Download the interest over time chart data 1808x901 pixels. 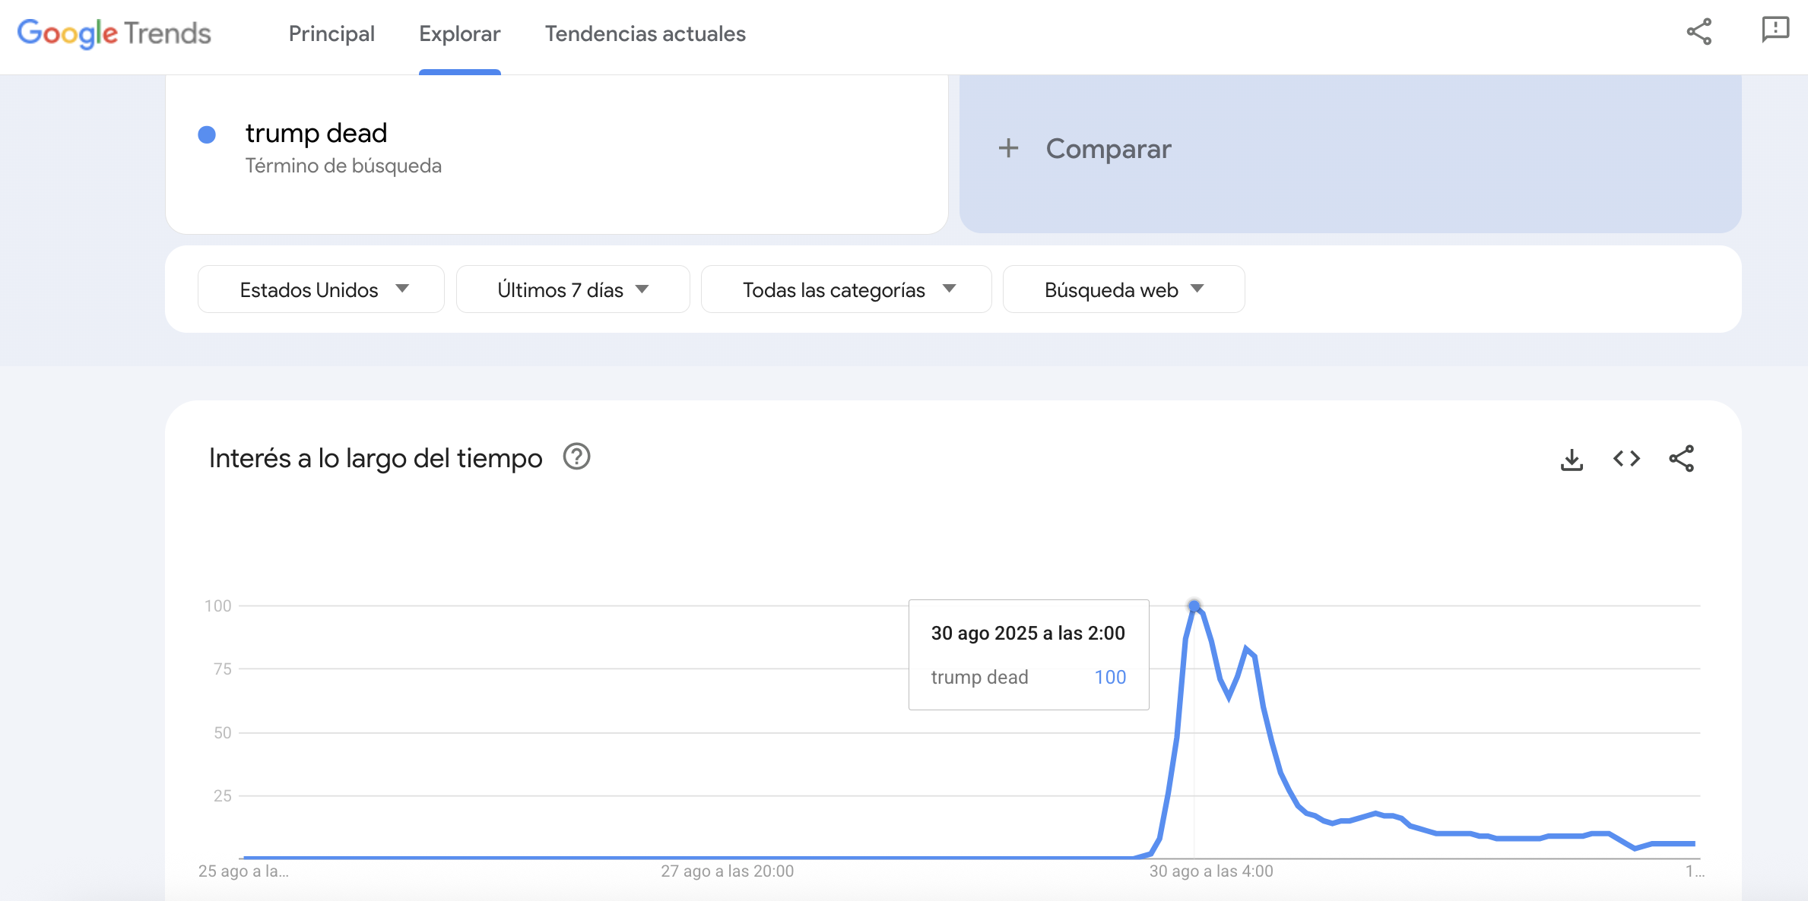click(x=1572, y=459)
